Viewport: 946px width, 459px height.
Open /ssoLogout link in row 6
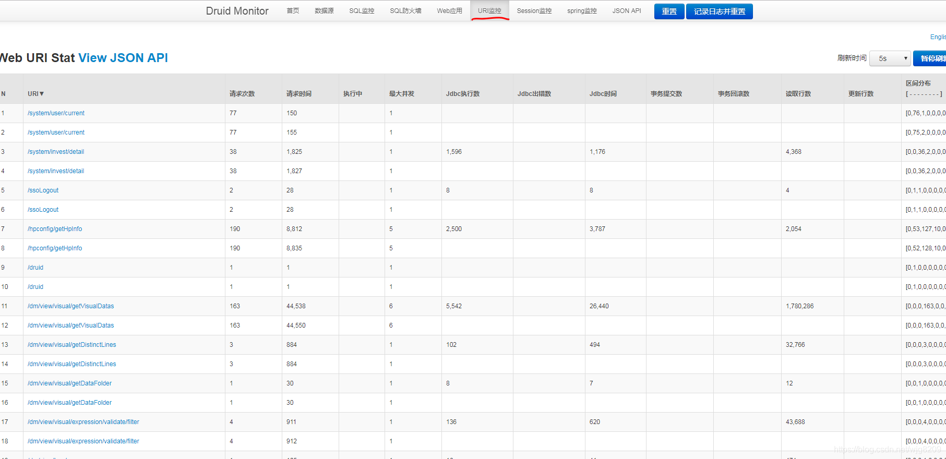point(43,210)
